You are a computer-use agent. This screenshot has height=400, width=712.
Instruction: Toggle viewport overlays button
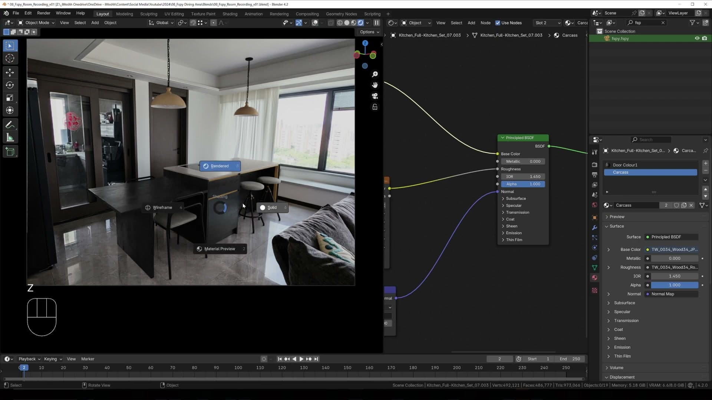(x=315, y=23)
